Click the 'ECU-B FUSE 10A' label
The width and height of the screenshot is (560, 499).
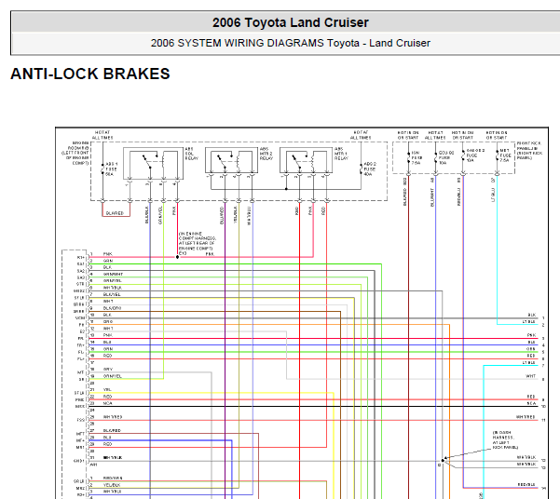point(446,157)
